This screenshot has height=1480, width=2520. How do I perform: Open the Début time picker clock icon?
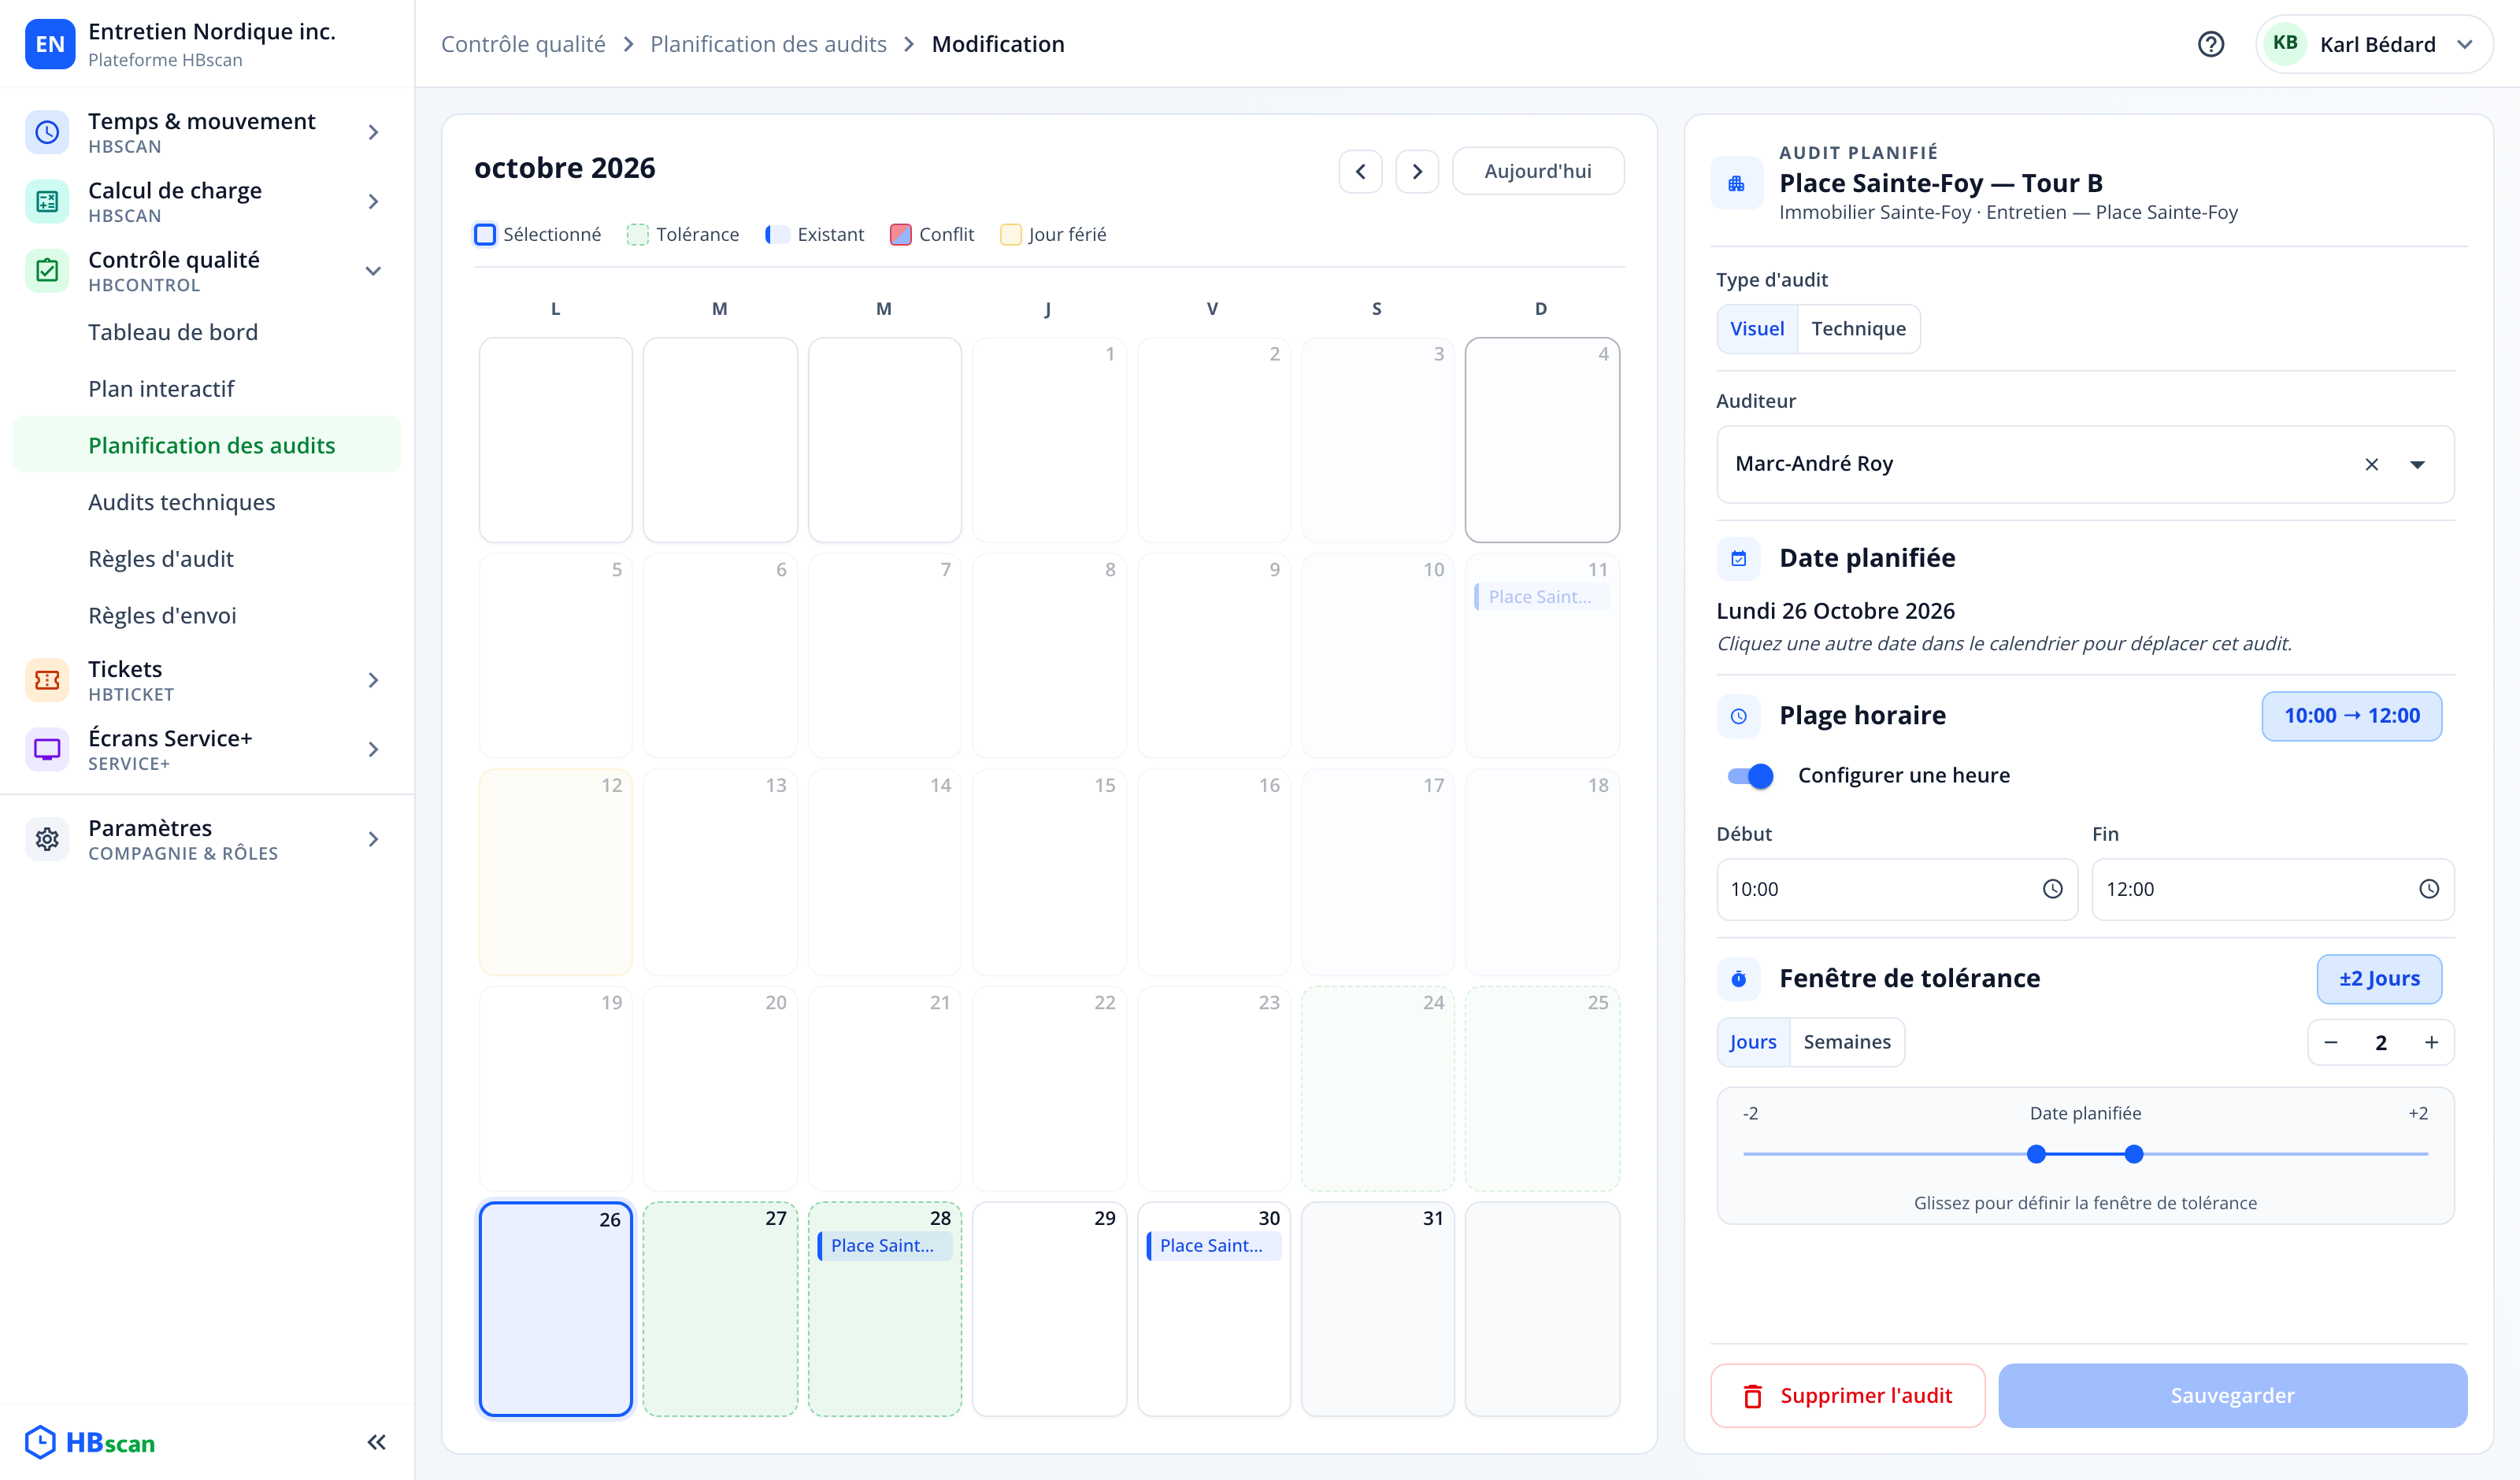[x=2052, y=889]
